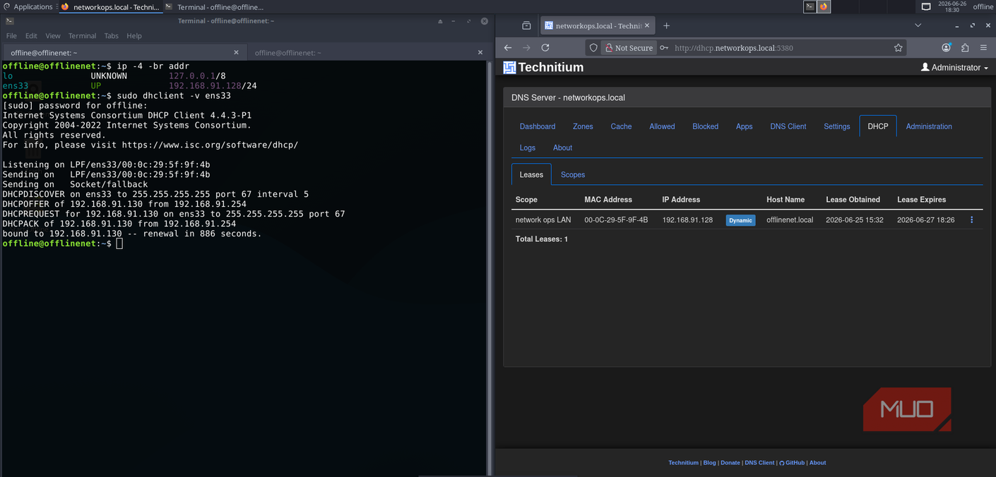996x477 pixels.
Task: Click the terminal tray icon in top panel
Action: [810, 6]
